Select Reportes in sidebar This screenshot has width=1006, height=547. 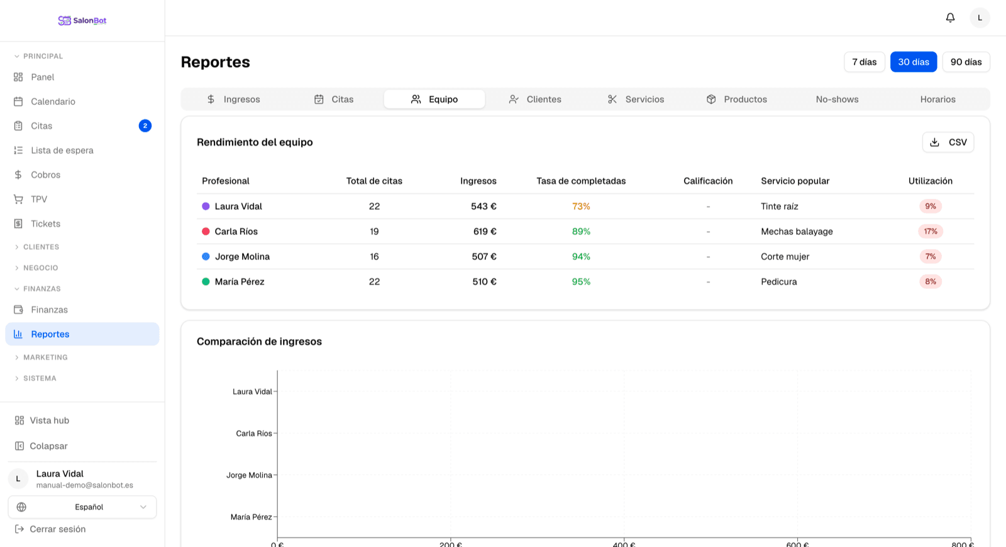point(82,335)
